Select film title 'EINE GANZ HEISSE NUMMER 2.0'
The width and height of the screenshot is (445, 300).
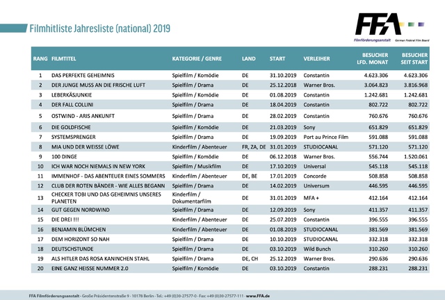[x=90, y=269]
